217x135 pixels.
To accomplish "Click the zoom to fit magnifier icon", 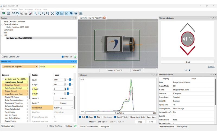I will click(x=43, y=13).
